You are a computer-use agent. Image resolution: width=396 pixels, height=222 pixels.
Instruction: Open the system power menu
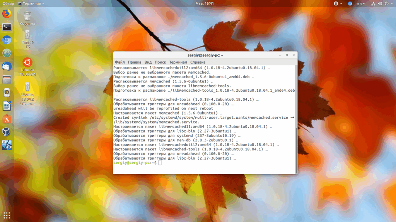pyautogui.click(x=388, y=3)
